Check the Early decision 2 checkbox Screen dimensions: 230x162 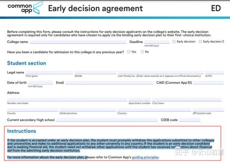click(x=200, y=42)
